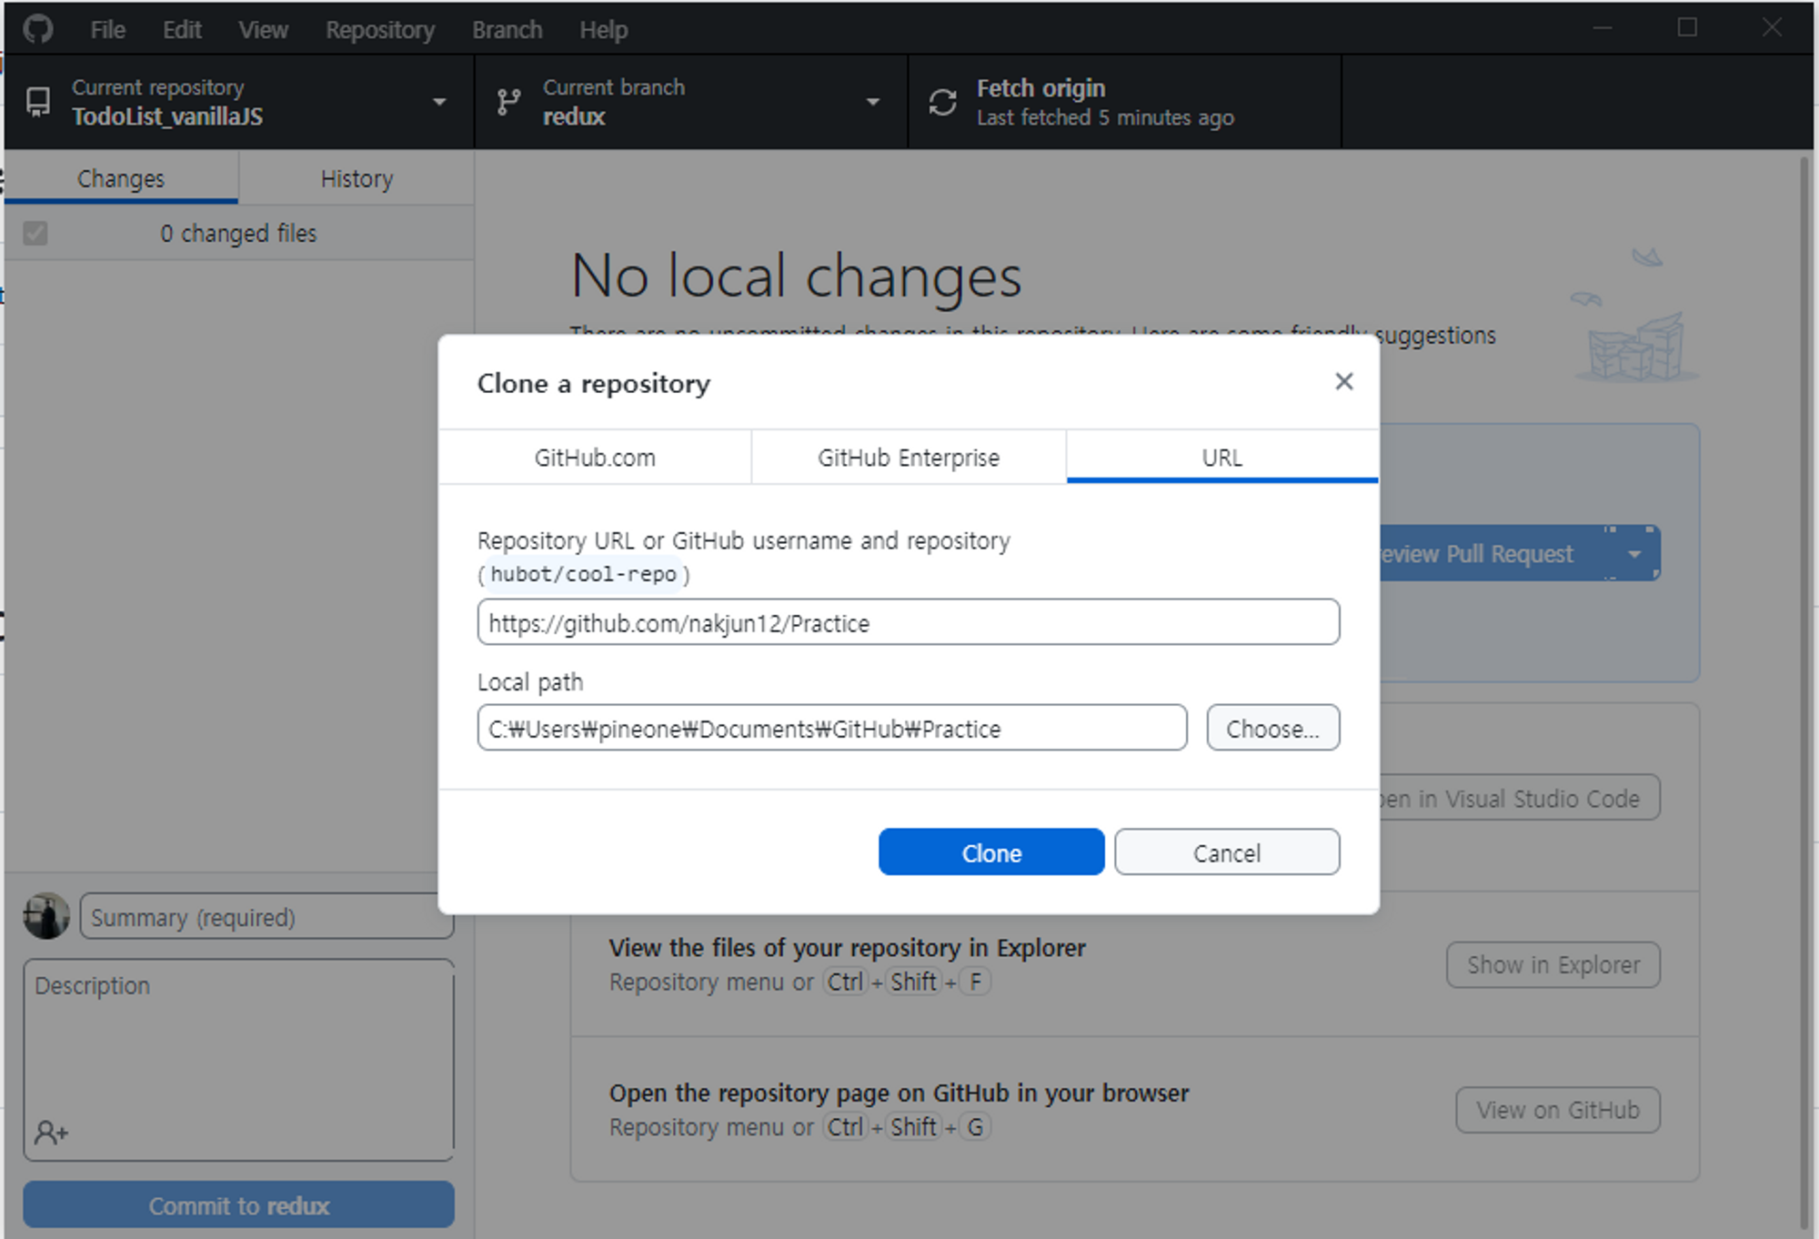
Task: Open the View menu
Action: click(x=264, y=30)
